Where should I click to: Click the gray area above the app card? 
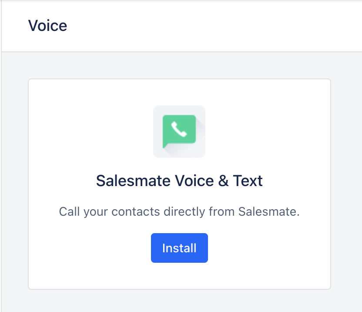(x=179, y=65)
